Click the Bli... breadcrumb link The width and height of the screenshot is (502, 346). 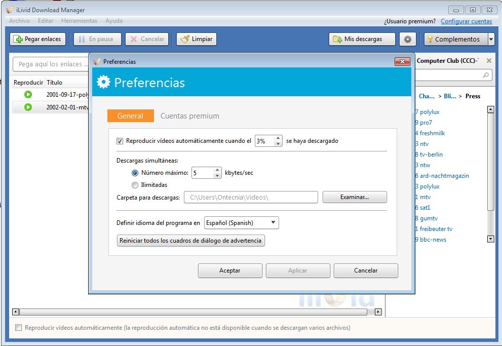450,96
